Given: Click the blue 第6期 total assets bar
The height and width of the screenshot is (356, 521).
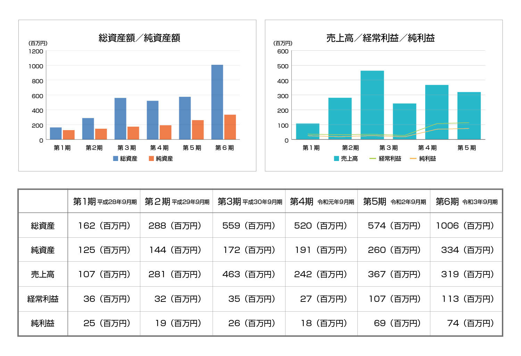Looking at the screenshot, I should pos(217,102).
